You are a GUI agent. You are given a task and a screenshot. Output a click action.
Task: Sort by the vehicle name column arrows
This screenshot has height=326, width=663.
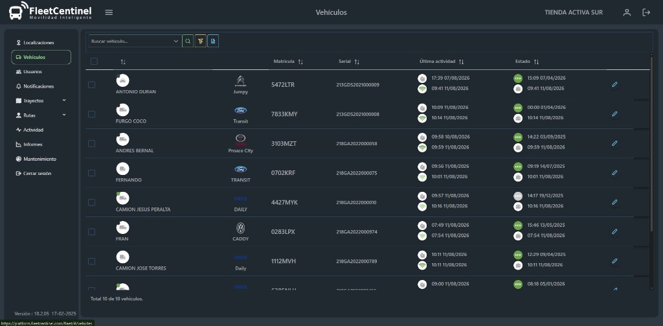click(x=123, y=62)
